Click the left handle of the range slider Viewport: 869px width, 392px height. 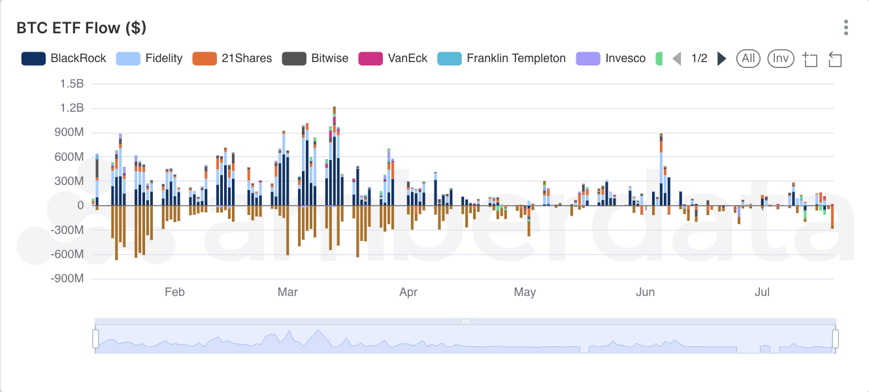coord(95,339)
